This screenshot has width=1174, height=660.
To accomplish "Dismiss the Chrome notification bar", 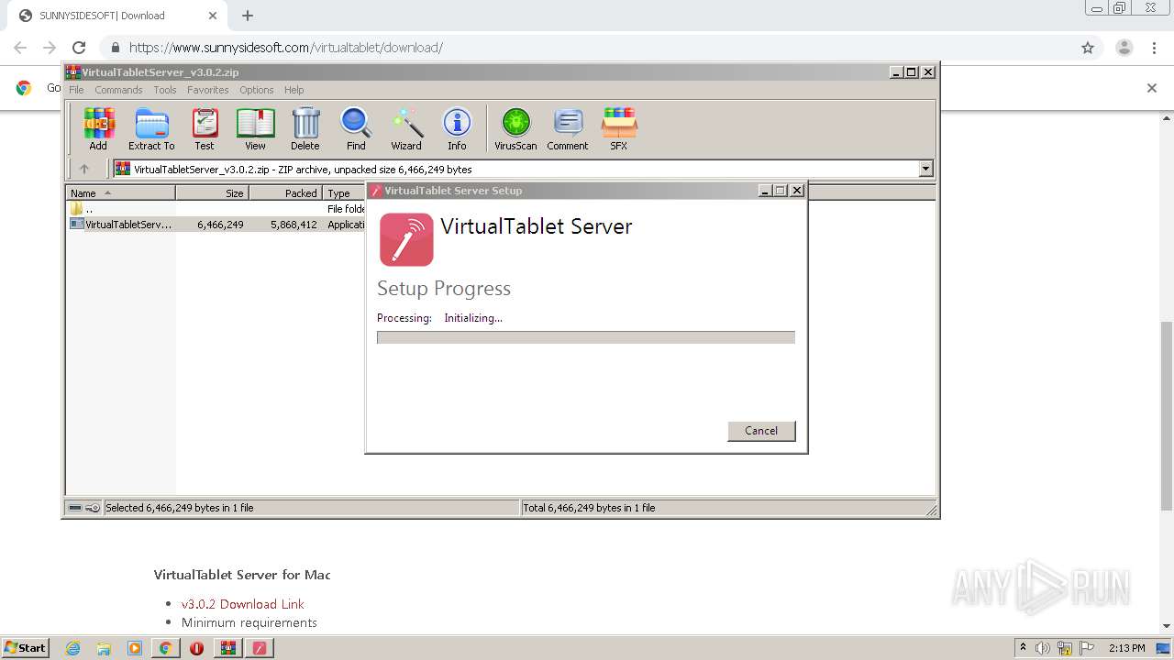I will point(1152,88).
